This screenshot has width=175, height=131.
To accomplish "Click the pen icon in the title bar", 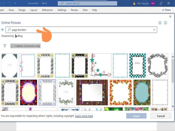I will 161,3.
